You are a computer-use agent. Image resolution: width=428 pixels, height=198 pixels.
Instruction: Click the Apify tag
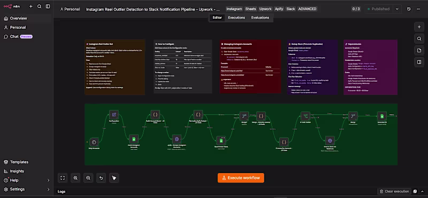coord(279,9)
